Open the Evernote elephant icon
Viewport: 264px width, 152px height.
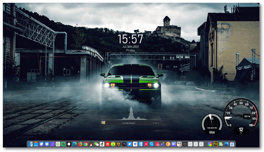pos(63,144)
